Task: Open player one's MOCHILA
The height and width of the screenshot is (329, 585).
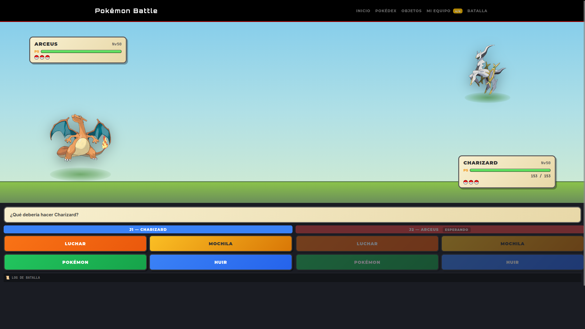Action: 221,244
